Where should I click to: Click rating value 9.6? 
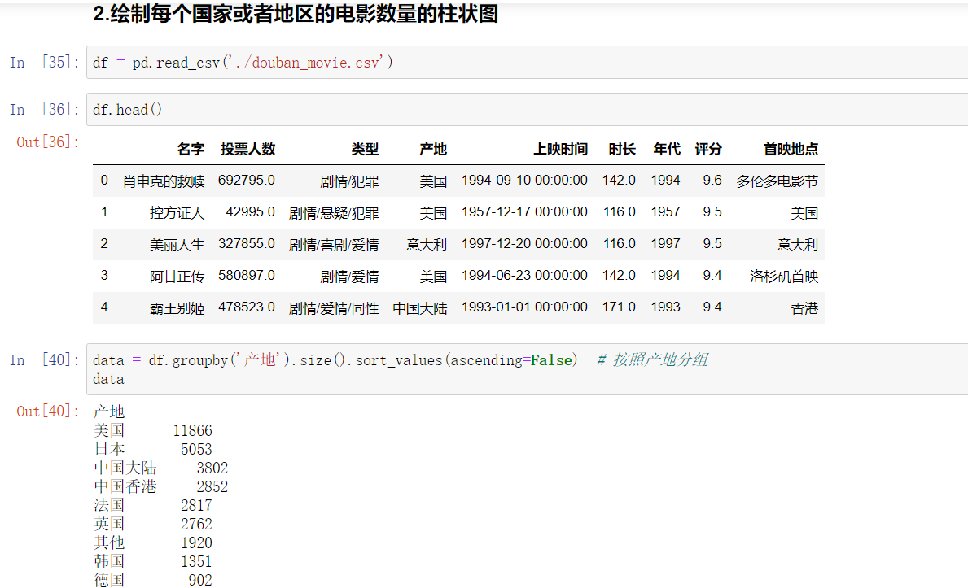[712, 181]
